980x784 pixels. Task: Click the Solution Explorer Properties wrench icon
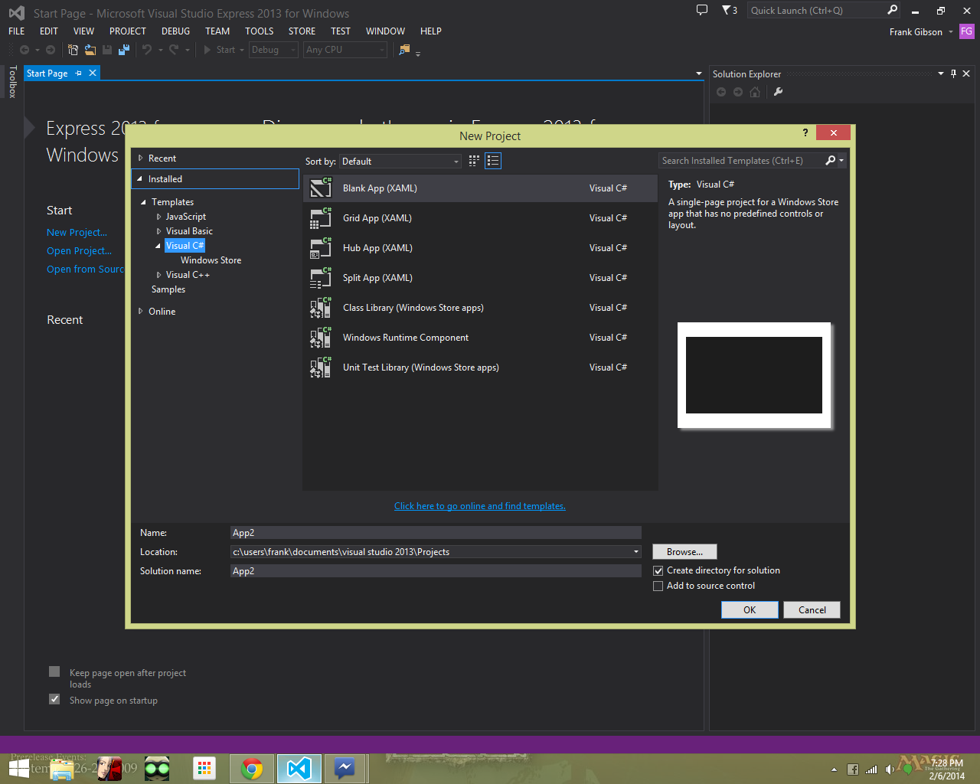coord(779,92)
